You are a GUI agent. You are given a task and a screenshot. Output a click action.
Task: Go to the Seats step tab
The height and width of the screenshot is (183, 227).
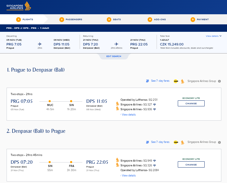click(114, 20)
